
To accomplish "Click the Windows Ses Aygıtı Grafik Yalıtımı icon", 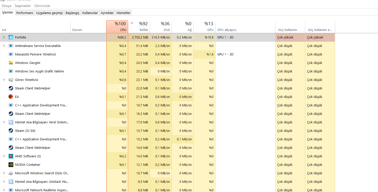I will tap(11, 71).
